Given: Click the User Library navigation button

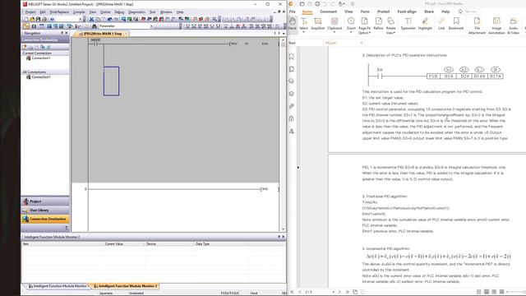Looking at the screenshot, I should point(45,210).
